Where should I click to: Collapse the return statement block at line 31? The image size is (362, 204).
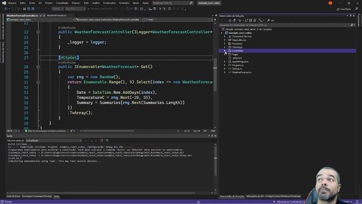(38, 82)
